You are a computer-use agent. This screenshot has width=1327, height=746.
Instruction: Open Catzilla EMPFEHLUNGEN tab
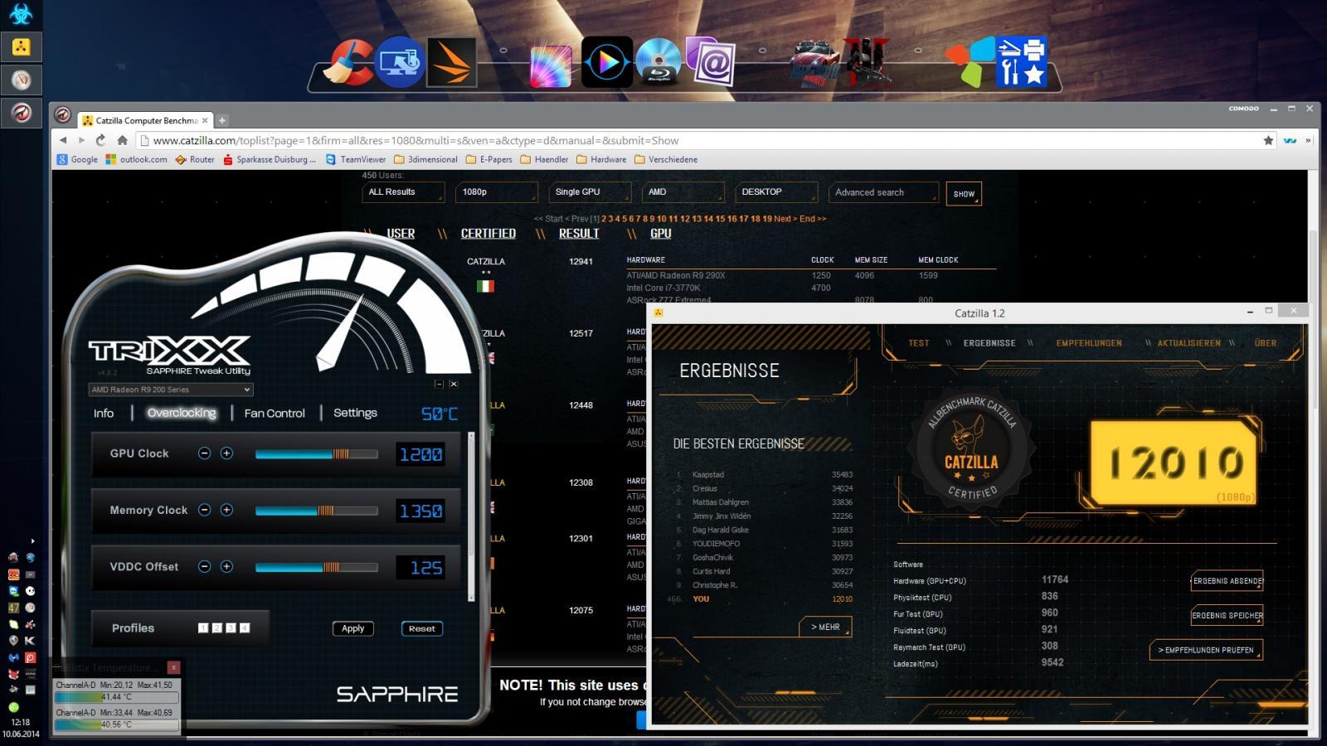1089,343
